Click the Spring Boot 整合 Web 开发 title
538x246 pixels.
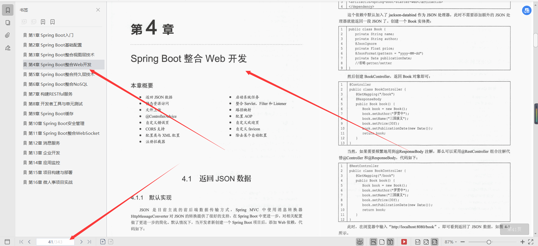189,59
